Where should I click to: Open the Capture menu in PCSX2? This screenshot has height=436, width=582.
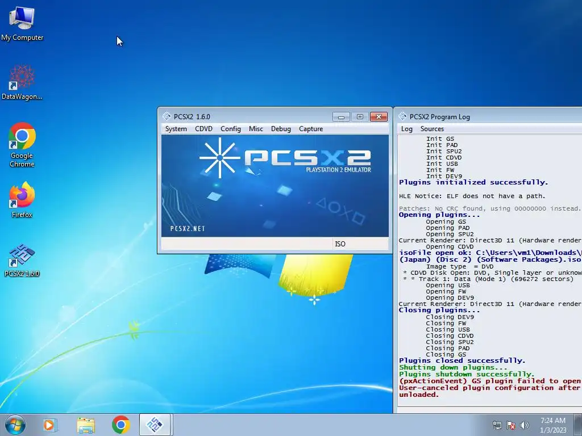coord(311,129)
